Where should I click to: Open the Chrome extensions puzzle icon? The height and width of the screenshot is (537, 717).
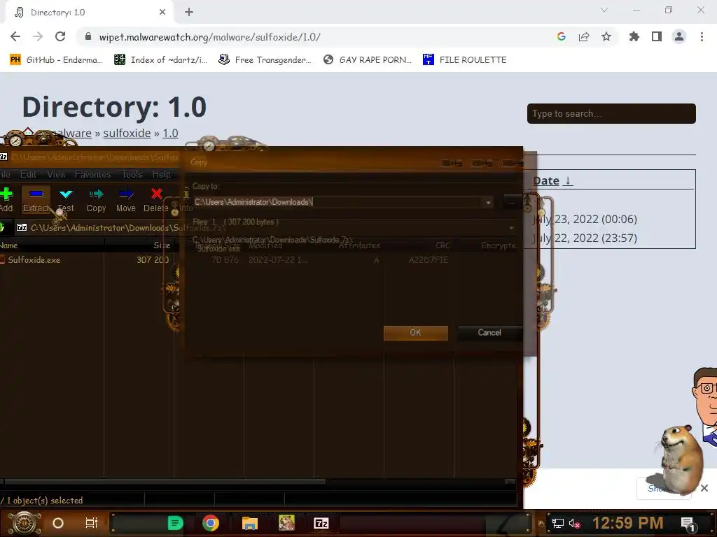click(x=634, y=37)
